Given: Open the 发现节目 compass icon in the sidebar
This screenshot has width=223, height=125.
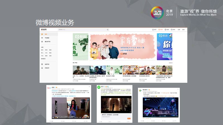Looking at the screenshot, I should click(x=42, y=64).
